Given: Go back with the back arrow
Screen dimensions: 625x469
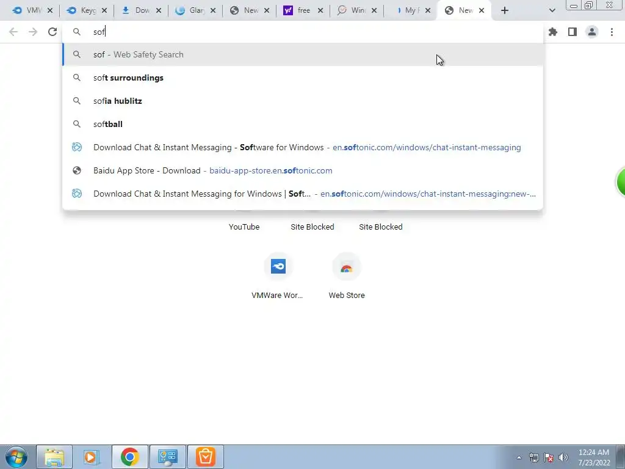Looking at the screenshot, I should click(13, 32).
